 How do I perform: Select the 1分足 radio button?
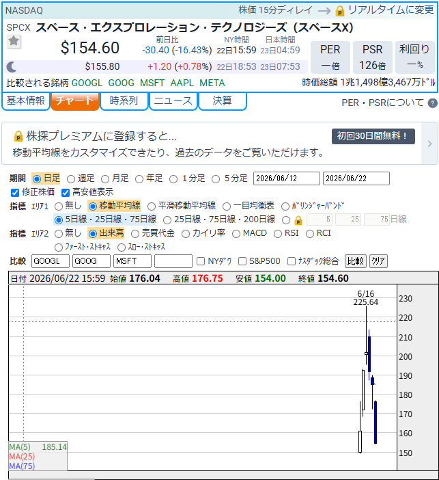tap(173, 178)
